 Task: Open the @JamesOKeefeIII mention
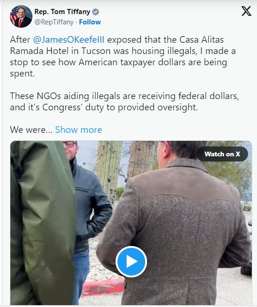pos(69,40)
